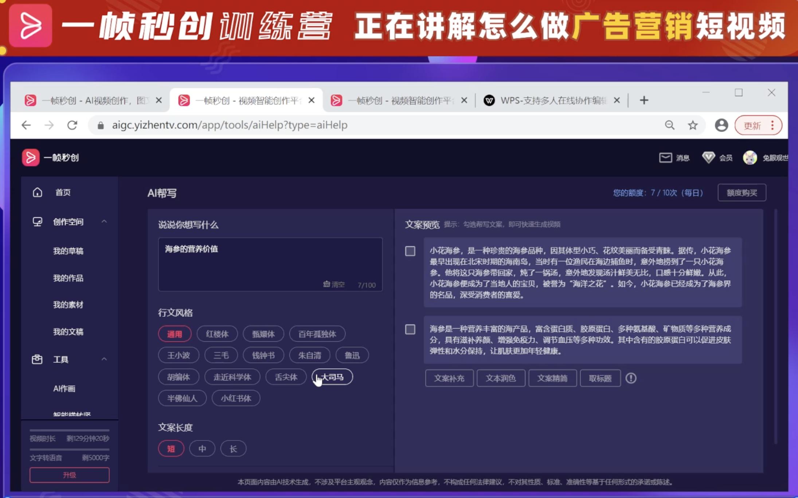Check the 小花海参 copy preview checkbox
This screenshot has height=498, width=798.
point(410,251)
